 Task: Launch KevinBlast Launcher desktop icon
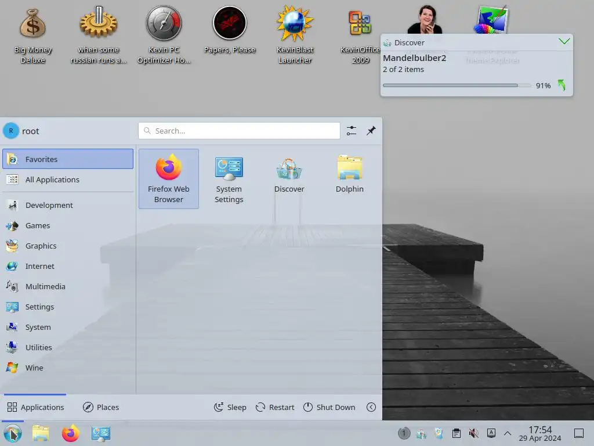[x=295, y=35]
